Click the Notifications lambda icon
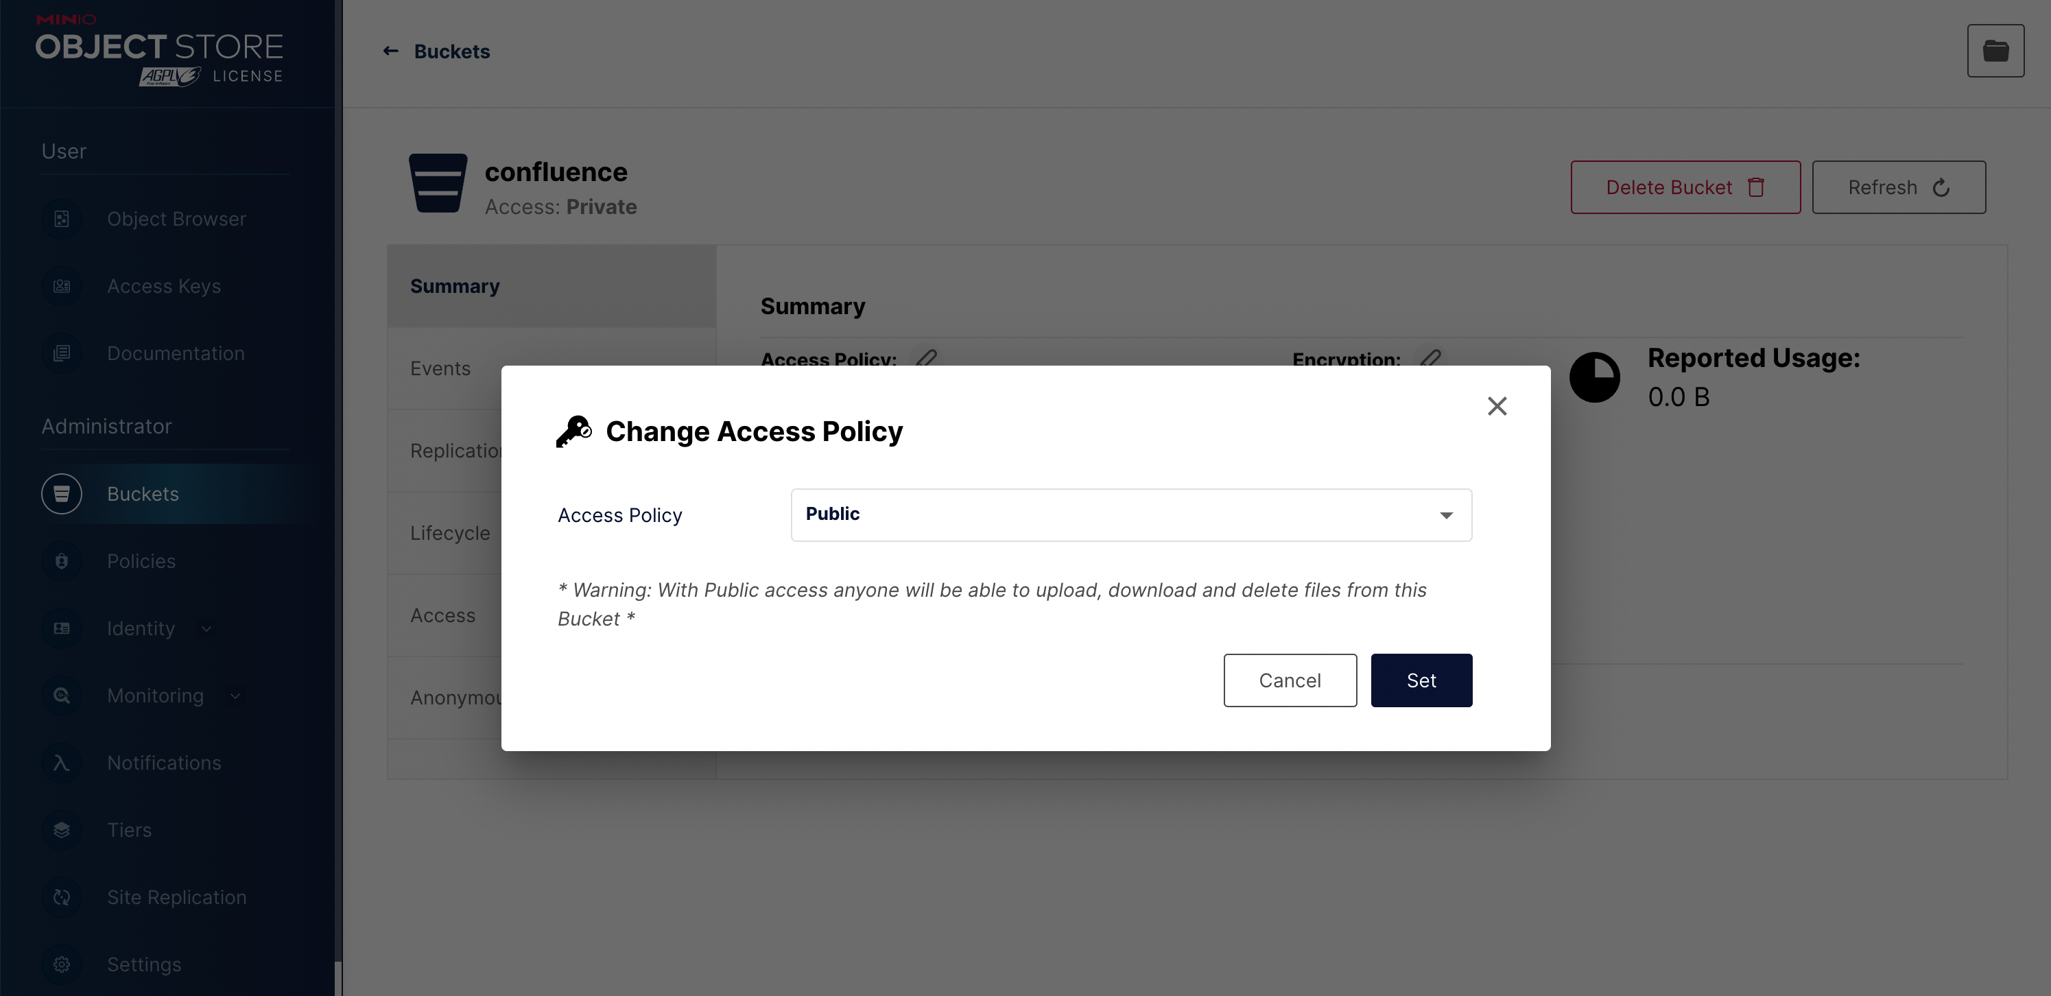This screenshot has height=996, width=2051. (x=61, y=763)
